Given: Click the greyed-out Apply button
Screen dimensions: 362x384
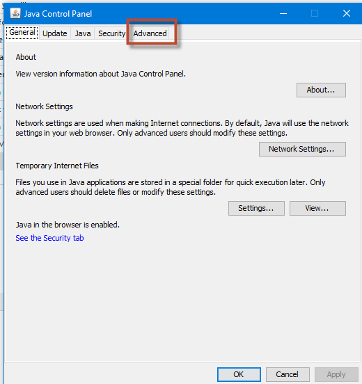Looking at the screenshot, I should [x=336, y=374].
